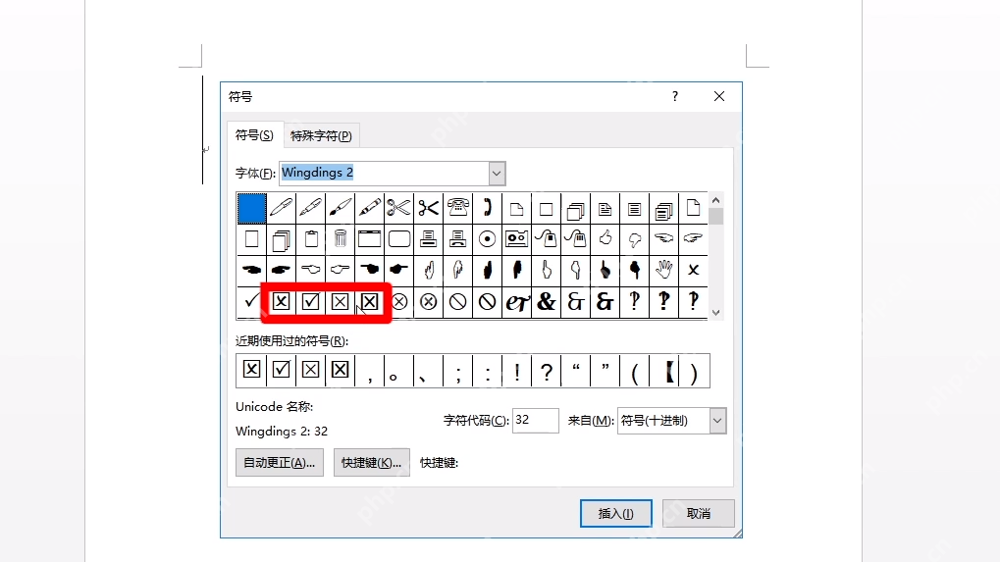Image resolution: width=1000 pixels, height=562 pixels.
Task: Pick the cassette tape symbol
Action: point(516,239)
